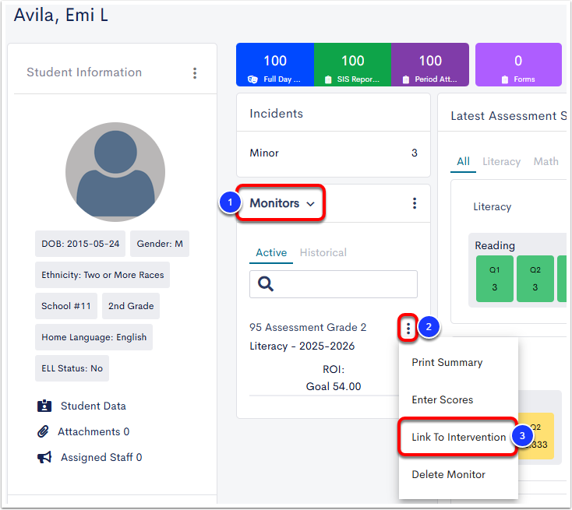Select the Math assessments tab
This screenshot has width=572, height=510.
(546, 161)
